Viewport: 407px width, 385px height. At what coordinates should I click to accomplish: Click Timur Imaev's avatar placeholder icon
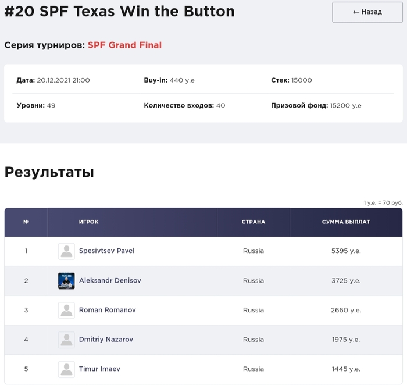(66, 369)
